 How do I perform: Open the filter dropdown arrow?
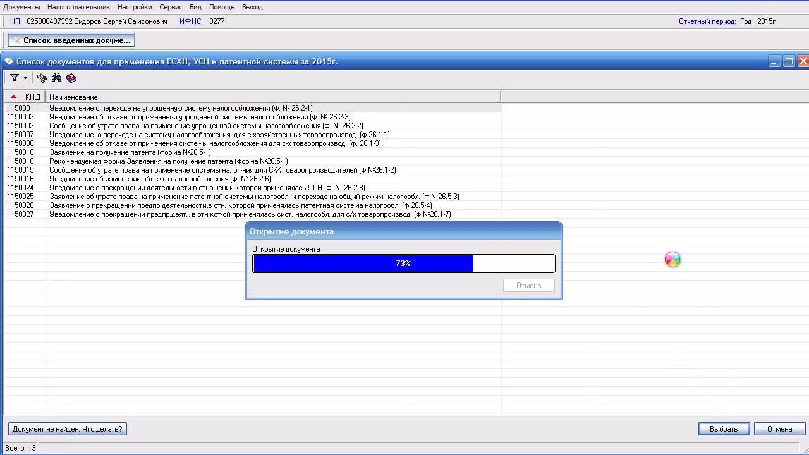tap(26, 78)
